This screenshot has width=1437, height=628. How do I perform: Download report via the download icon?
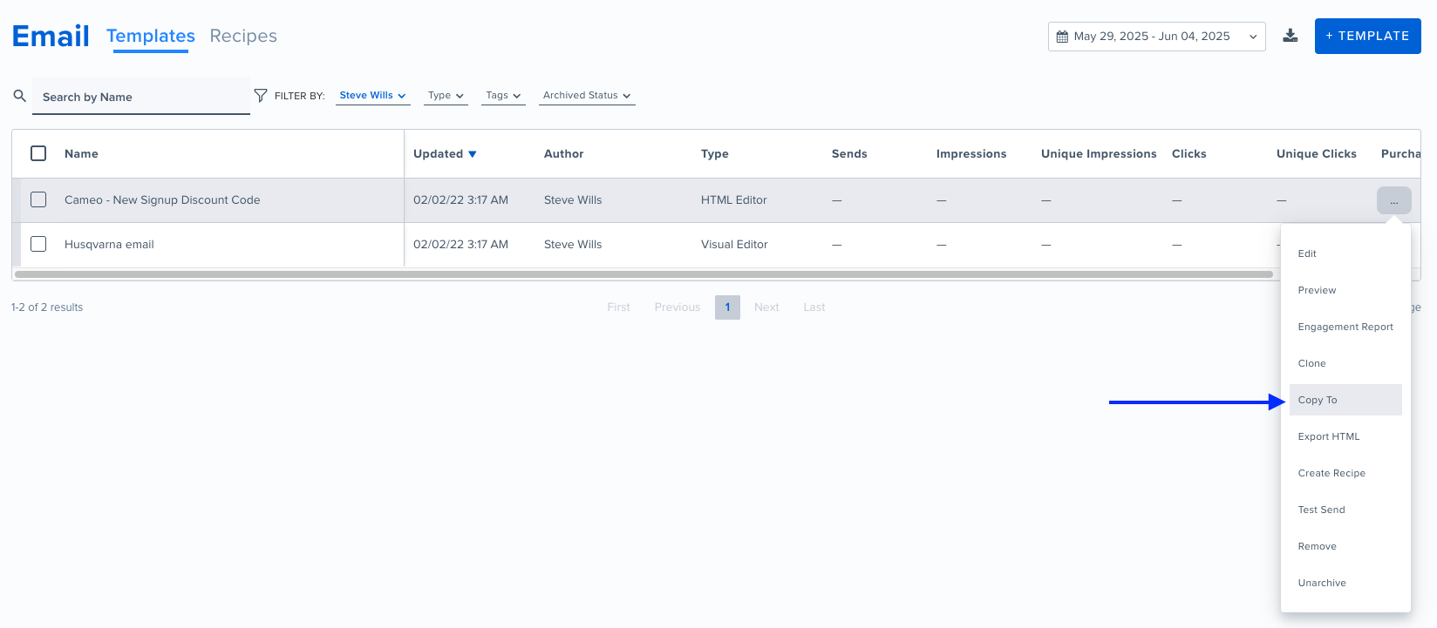coord(1291,36)
